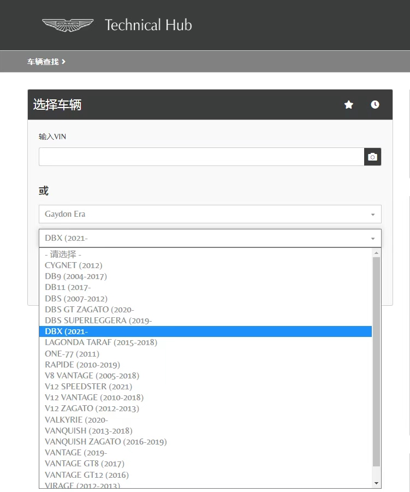
Task: Pick VANTAGE GT12 (2016) option
Action: pyautogui.click(x=87, y=475)
